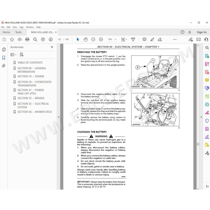Viewport: 210px width, 210px height.
Task: Jump to SECTION 55 ELECTRICAL SYSTEM bookmark
Action: click(x=33, y=105)
